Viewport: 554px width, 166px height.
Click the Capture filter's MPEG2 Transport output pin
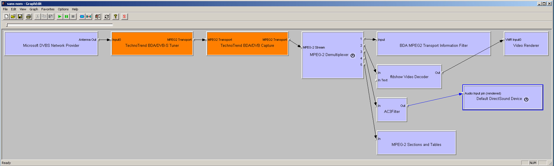point(275,40)
